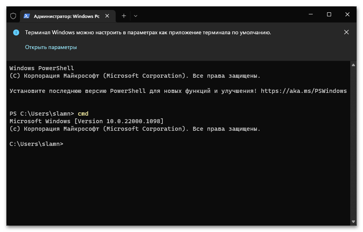
Task: Minimize the terminal window
Action: point(311,14)
